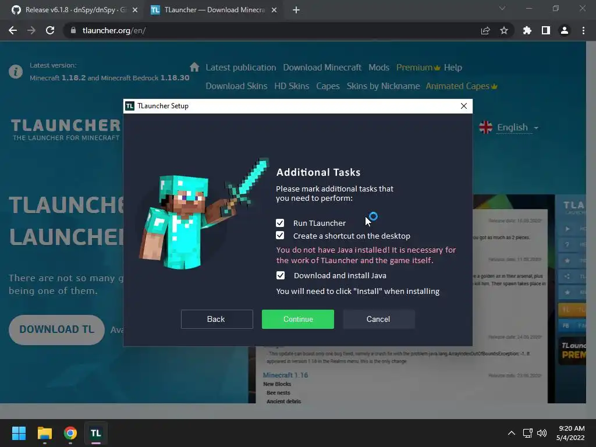Uncheck the Run TLauncher checkbox
This screenshot has height=447, width=596.
coord(280,223)
